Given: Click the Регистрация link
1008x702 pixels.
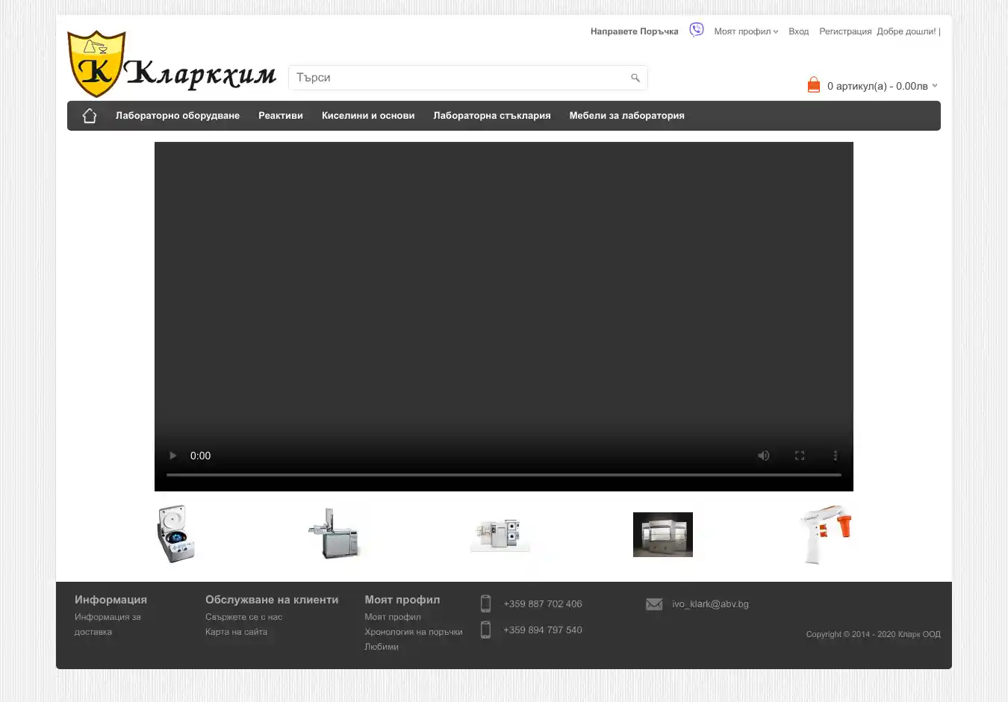Looking at the screenshot, I should tap(844, 31).
